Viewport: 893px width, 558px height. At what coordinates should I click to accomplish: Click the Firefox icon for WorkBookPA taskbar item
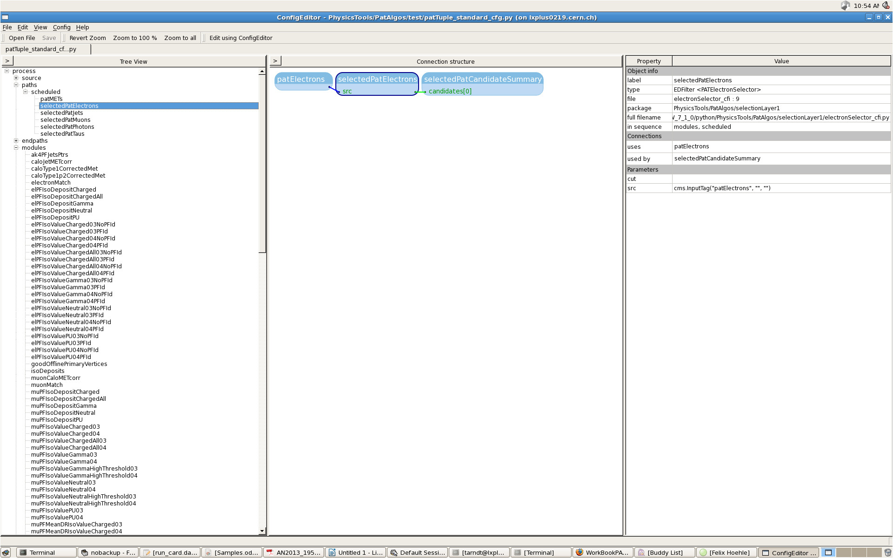coord(580,552)
